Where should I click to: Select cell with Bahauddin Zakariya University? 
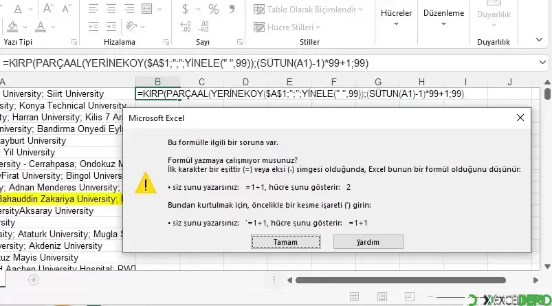61,199
